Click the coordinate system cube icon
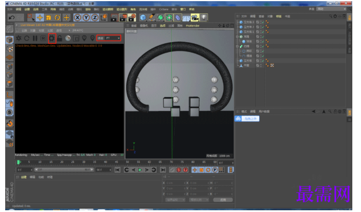 tap(104, 17)
